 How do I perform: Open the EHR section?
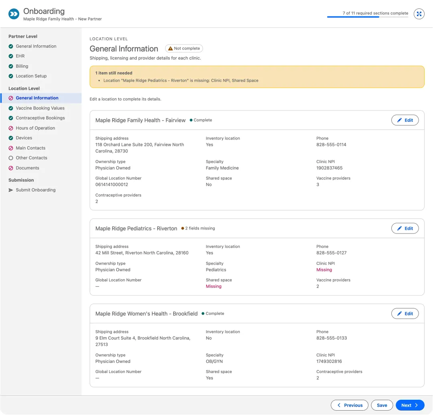[41, 56]
